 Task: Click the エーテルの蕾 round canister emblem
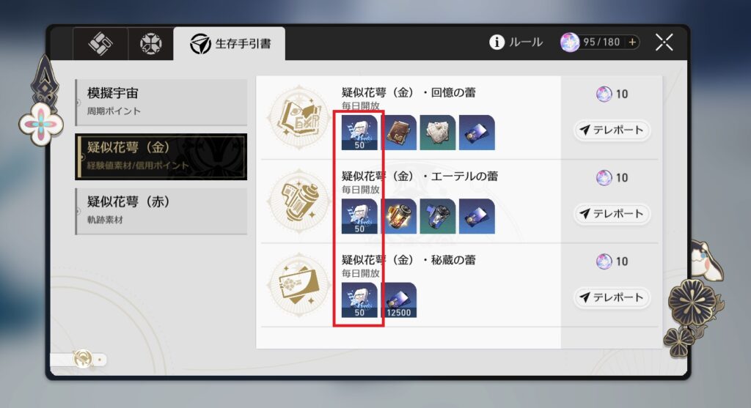299,201
